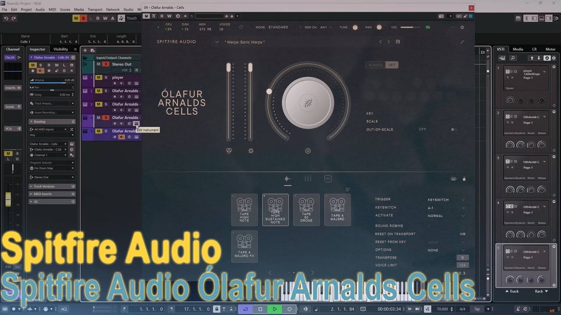Open the Cells plugin settings gear
This screenshot has height=315, width=561.
[x=462, y=27]
